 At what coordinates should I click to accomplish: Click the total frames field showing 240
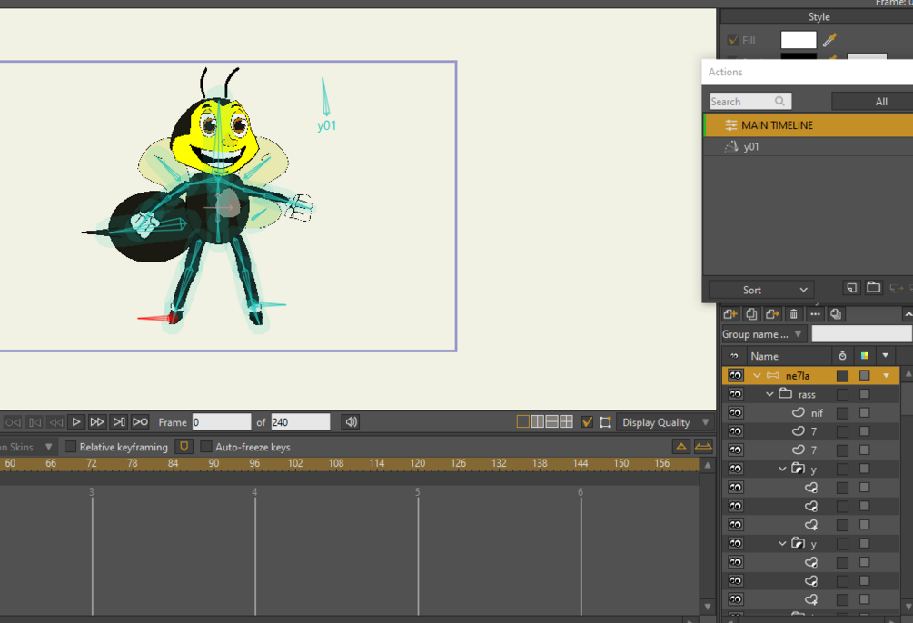point(301,422)
